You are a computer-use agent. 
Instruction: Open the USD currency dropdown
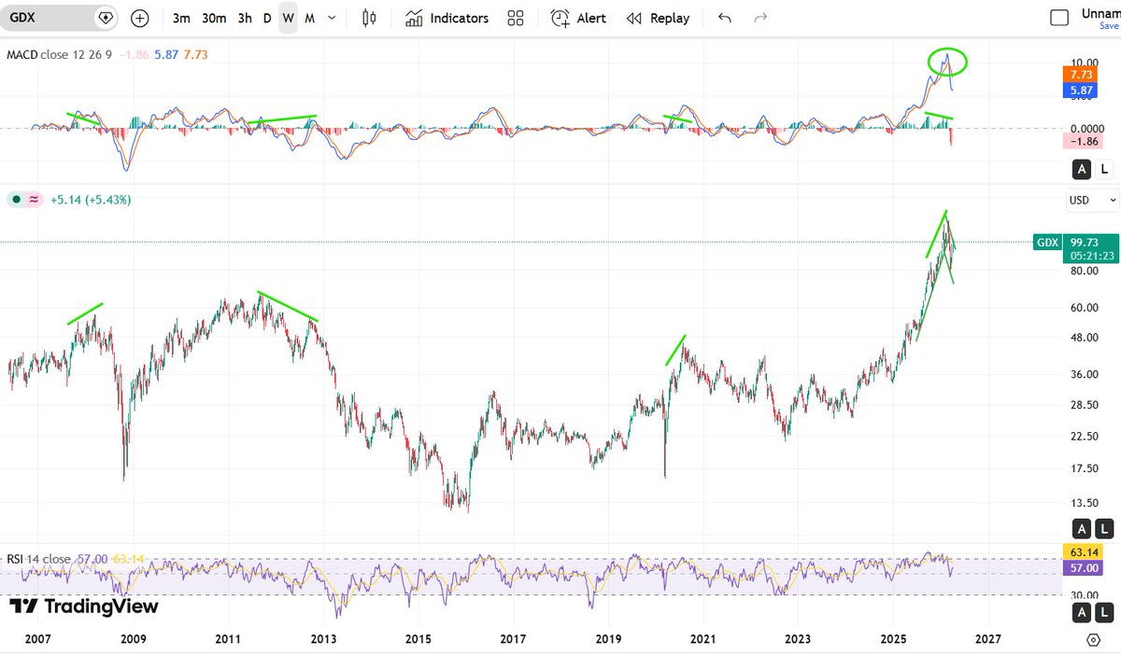tap(1089, 200)
